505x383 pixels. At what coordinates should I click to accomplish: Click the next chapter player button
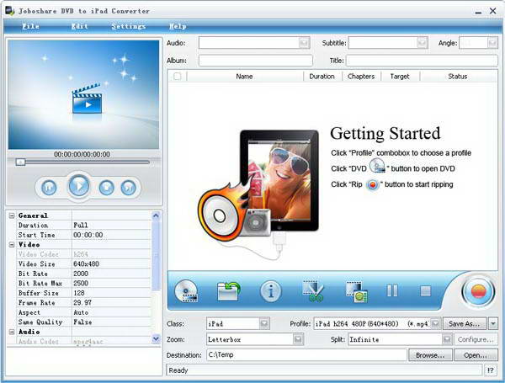click(x=128, y=187)
